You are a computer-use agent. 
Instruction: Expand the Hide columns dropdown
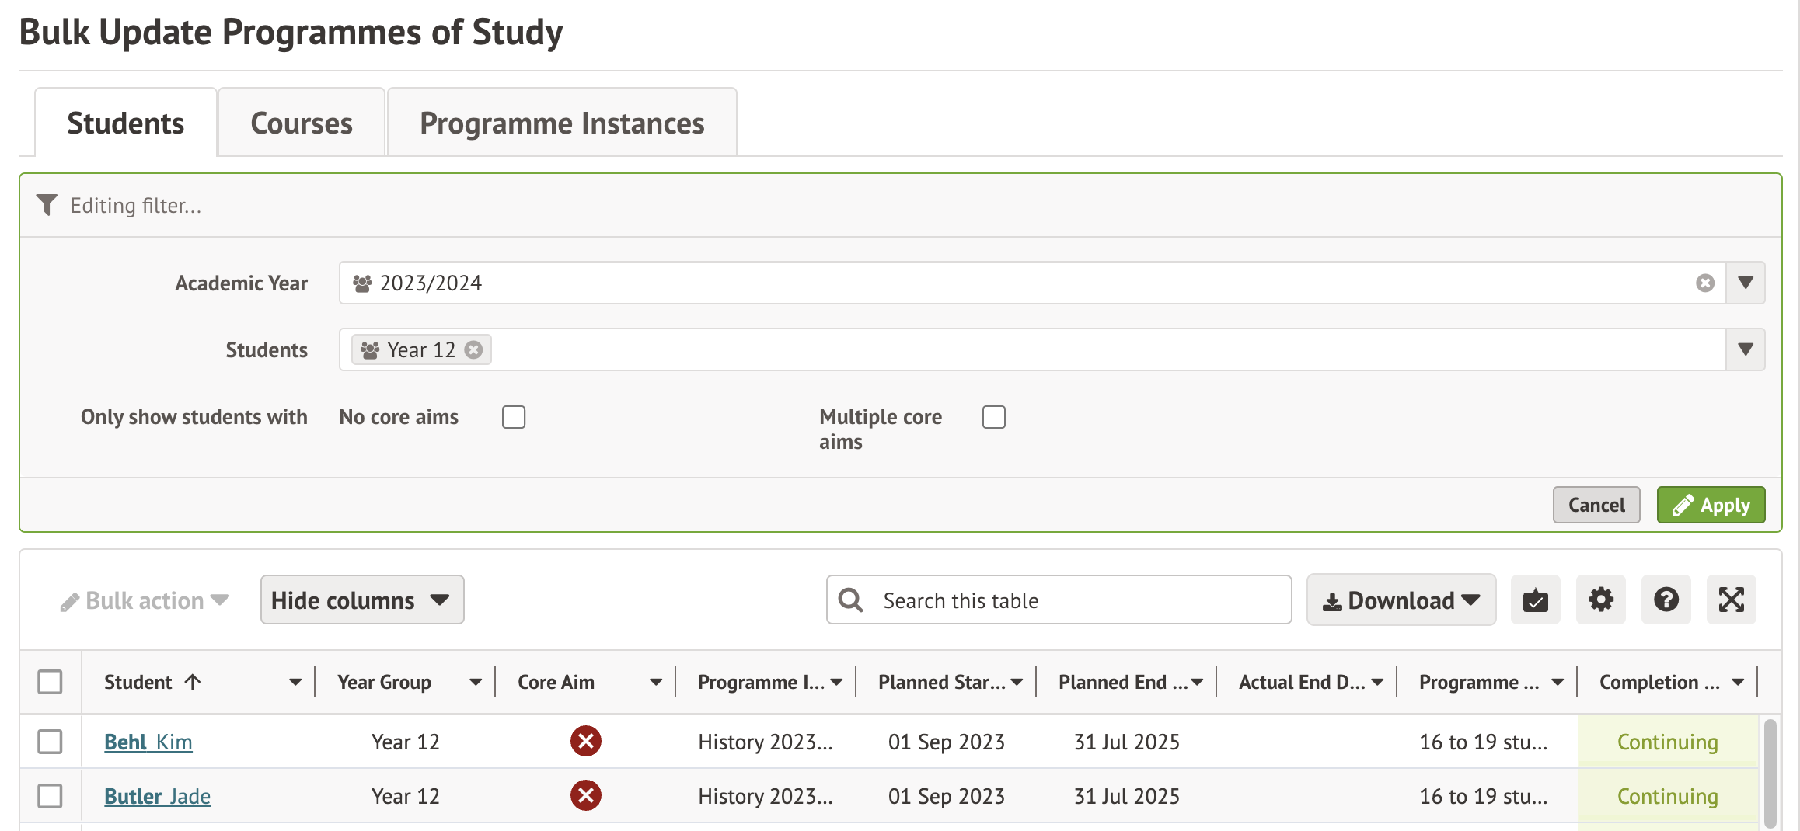click(362, 600)
